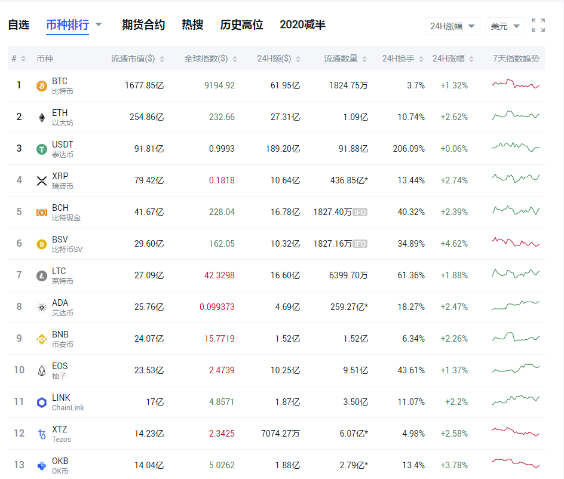Click the ADA Cardano icon

coord(42,308)
